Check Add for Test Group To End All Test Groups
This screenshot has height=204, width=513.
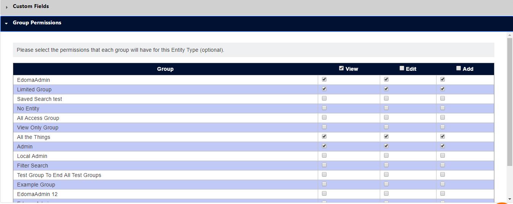[443, 175]
